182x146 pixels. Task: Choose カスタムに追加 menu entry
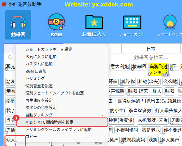(x=62, y=64)
